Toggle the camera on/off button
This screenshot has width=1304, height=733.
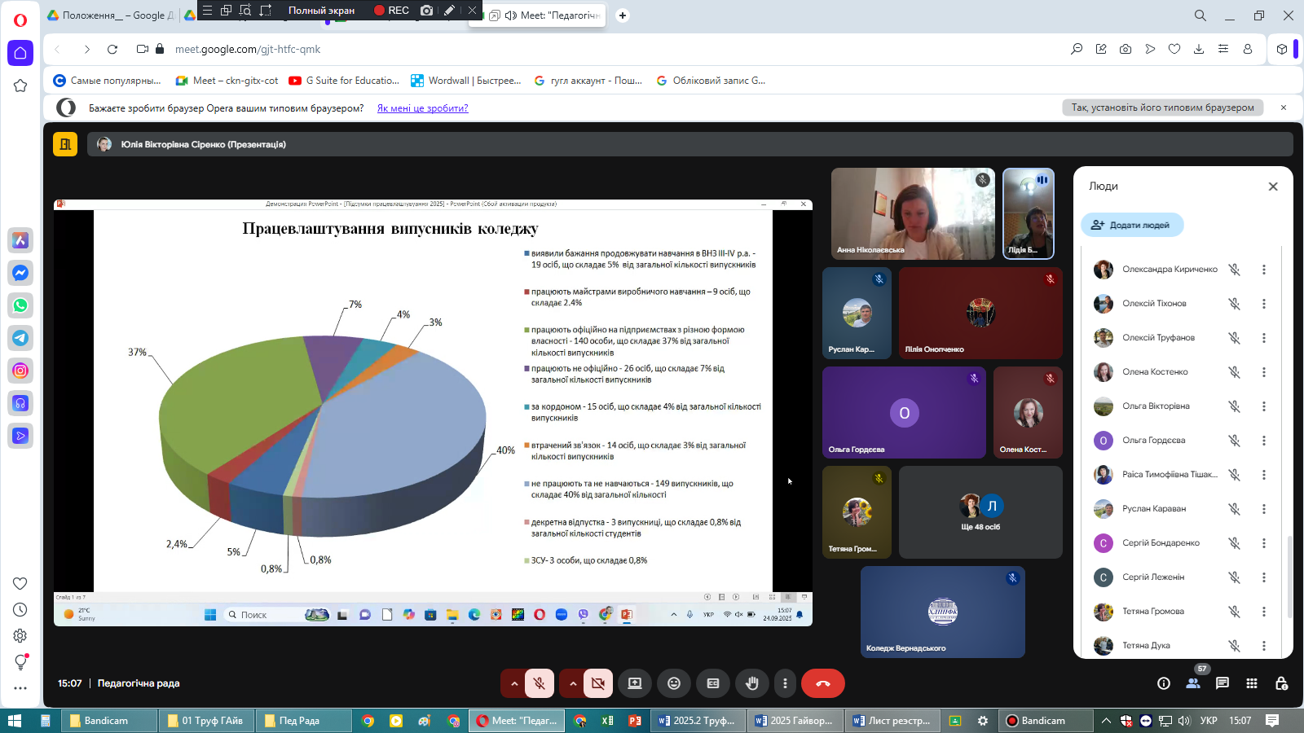coord(598,683)
